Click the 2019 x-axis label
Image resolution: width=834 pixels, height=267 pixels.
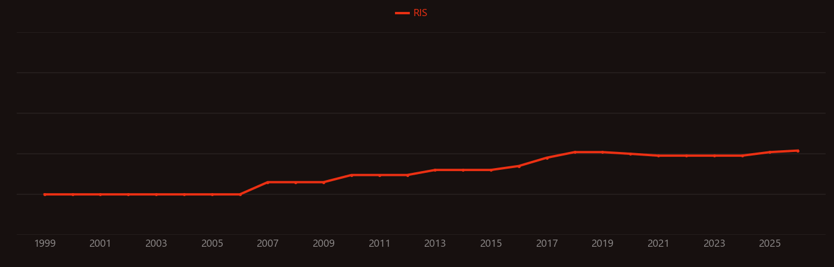602,244
